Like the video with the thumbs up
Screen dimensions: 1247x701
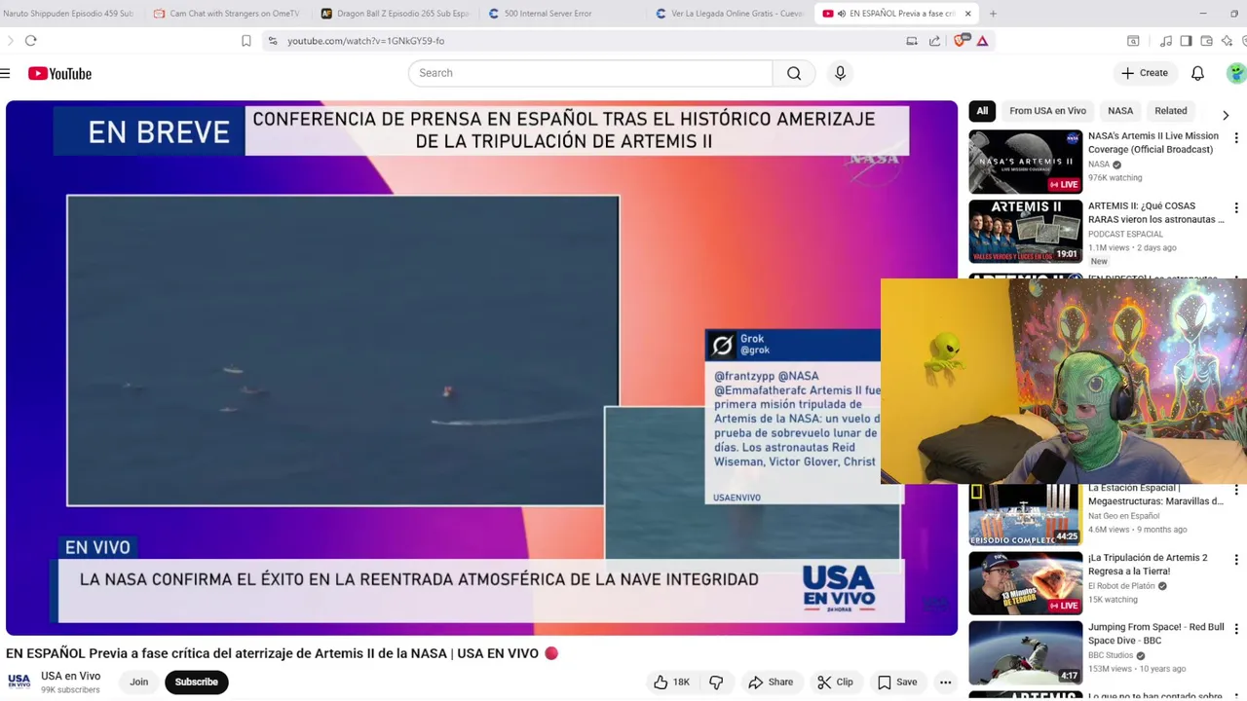[x=672, y=683]
